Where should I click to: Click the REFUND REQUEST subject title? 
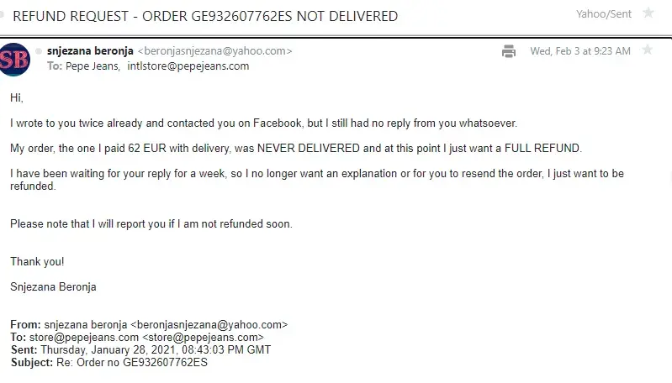205,16
